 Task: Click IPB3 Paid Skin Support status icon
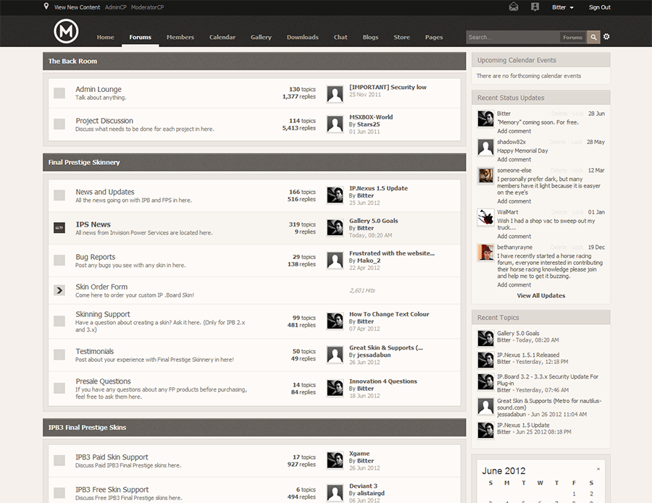pyautogui.click(x=59, y=460)
